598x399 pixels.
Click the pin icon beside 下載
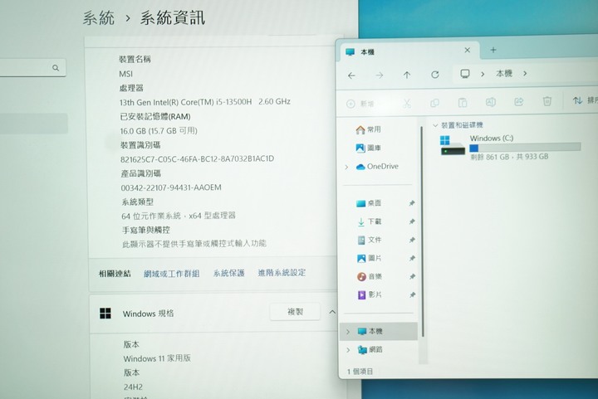pyautogui.click(x=412, y=221)
